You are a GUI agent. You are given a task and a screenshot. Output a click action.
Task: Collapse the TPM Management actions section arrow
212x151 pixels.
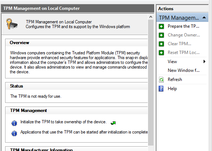point(204,18)
